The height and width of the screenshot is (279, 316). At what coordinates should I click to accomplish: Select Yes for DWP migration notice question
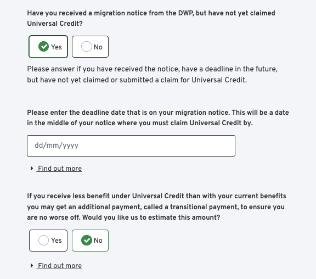click(48, 47)
